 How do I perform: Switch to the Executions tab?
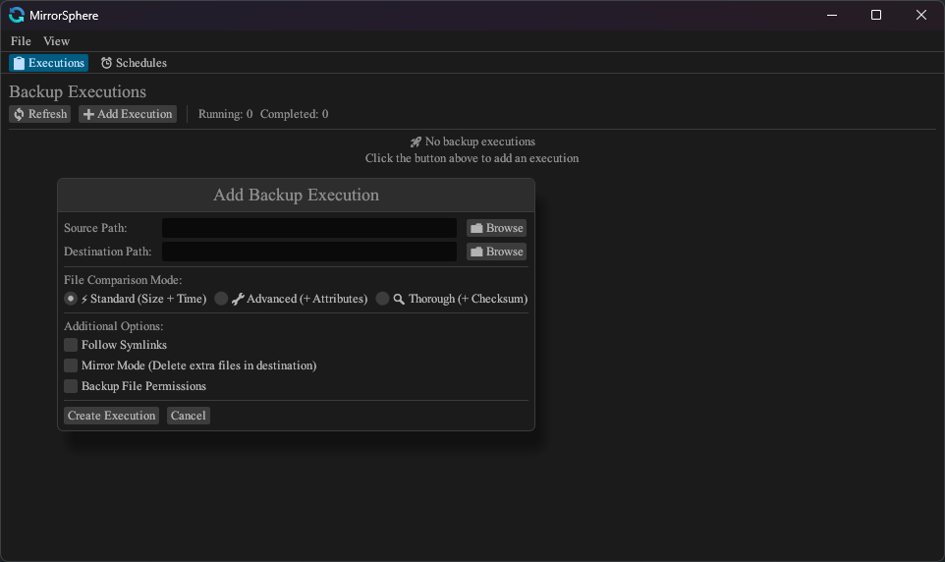pos(49,63)
